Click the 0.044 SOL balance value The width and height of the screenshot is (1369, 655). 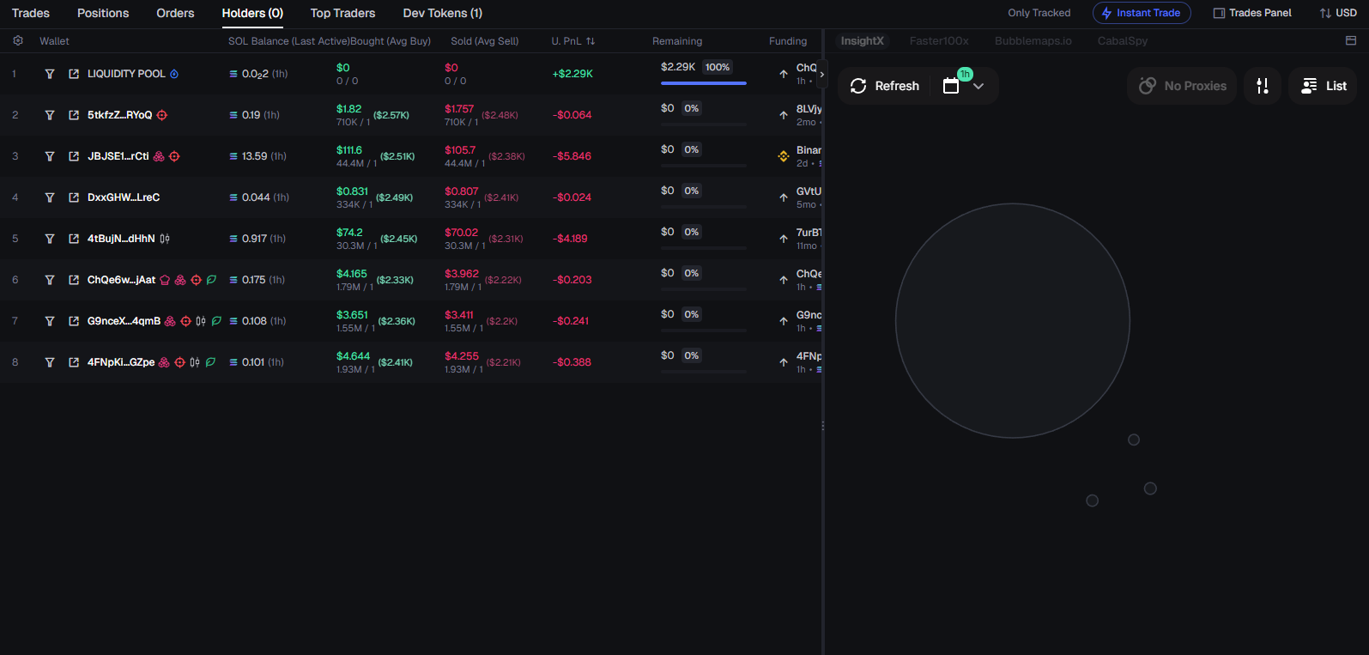[x=256, y=197]
